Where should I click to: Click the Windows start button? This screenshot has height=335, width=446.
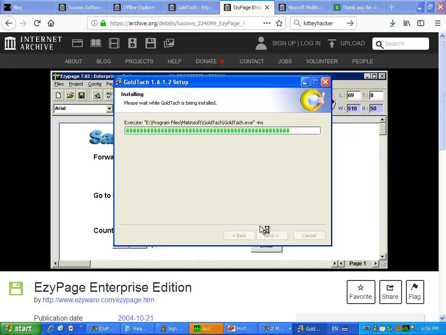point(21,328)
